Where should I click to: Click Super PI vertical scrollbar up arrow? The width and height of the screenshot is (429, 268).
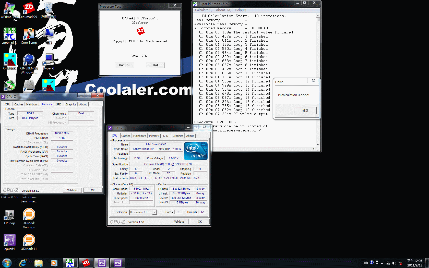coord(318,15)
